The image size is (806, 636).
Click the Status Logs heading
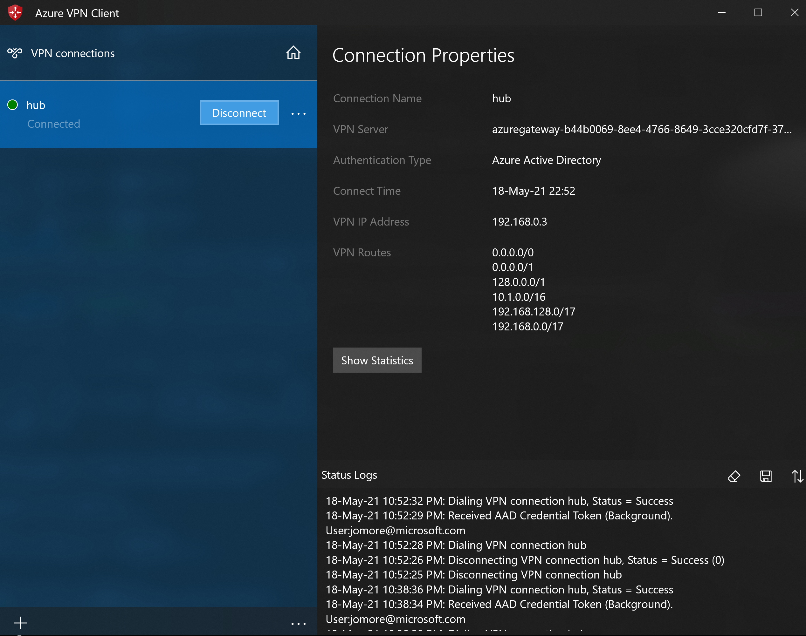coord(349,475)
